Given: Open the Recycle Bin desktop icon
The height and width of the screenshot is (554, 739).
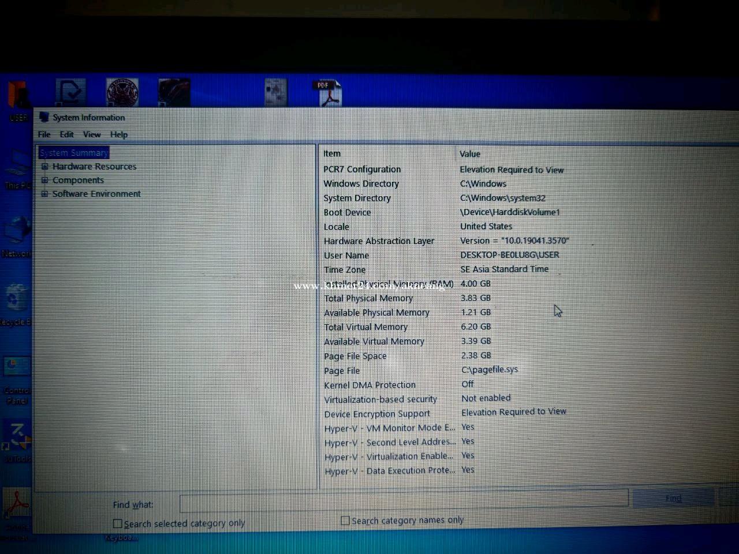Looking at the screenshot, I should pyautogui.click(x=16, y=305).
